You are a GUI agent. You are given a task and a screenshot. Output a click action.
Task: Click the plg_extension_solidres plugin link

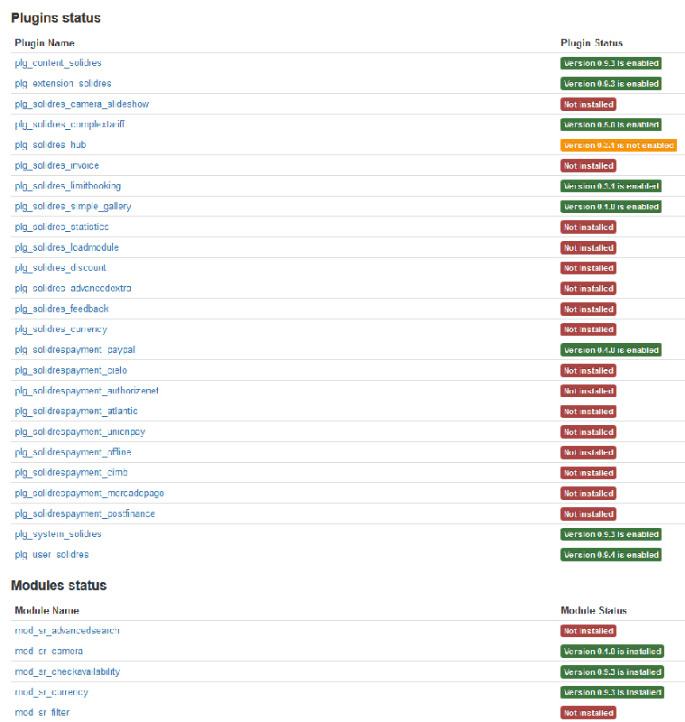tap(62, 84)
